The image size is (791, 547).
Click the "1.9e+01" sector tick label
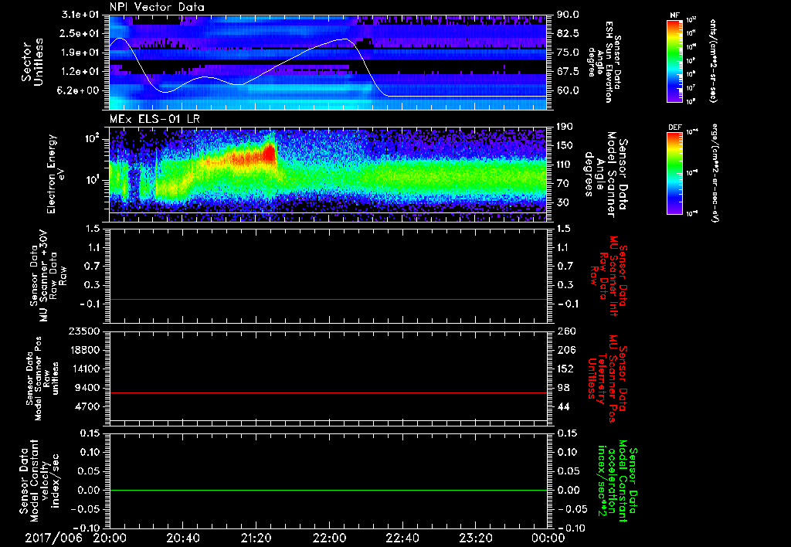[80, 53]
